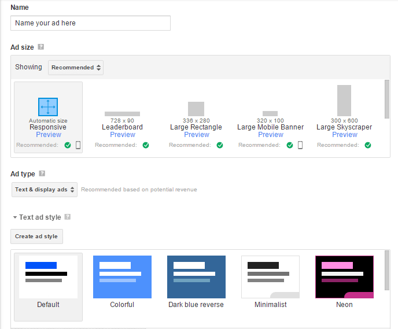The width and height of the screenshot is (398, 329).
Task: Click green checkmark under Large Mobile Banner
Action: click(290, 145)
